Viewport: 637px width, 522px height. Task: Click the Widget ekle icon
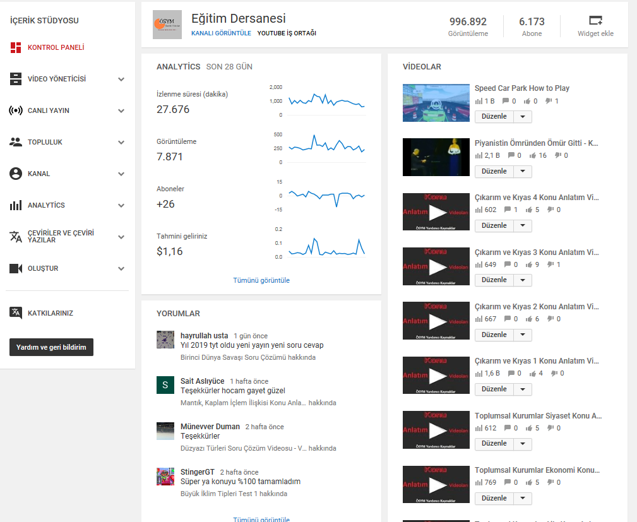coord(595,20)
